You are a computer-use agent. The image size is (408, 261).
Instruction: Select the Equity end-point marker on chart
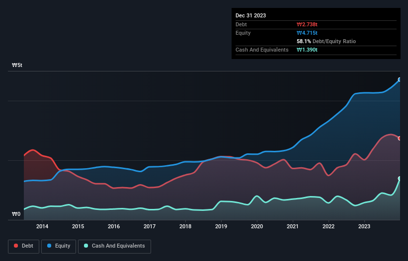tap(400, 79)
